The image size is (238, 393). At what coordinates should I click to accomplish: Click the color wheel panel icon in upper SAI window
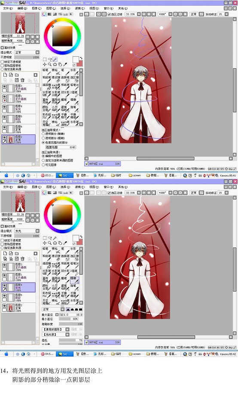44,14
